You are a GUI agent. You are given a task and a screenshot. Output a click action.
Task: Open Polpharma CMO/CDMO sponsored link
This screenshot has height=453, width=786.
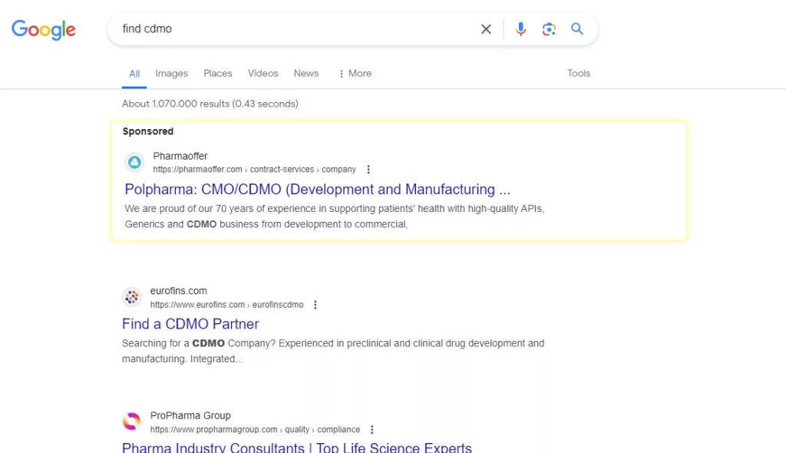click(317, 189)
